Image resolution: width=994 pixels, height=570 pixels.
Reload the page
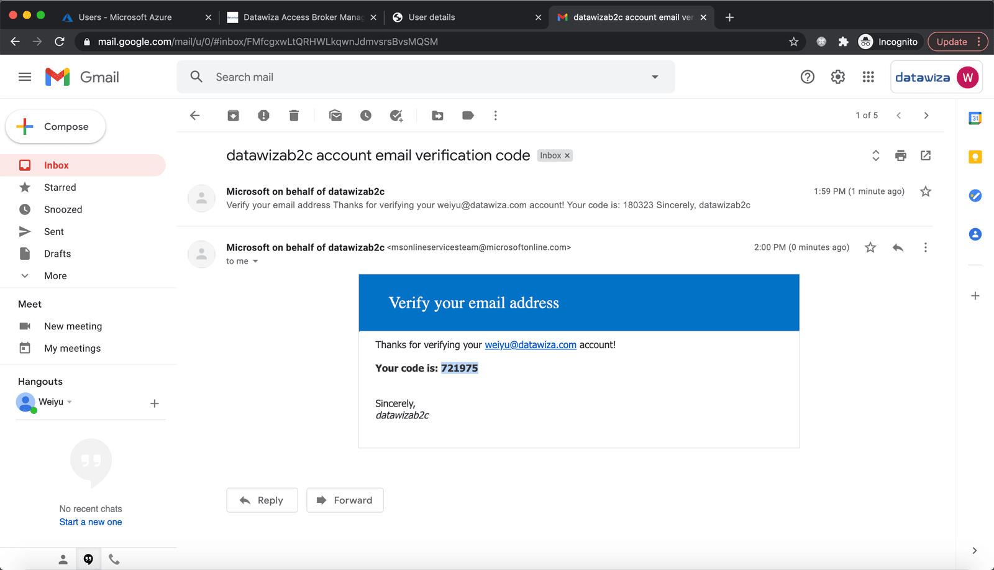pyautogui.click(x=60, y=42)
